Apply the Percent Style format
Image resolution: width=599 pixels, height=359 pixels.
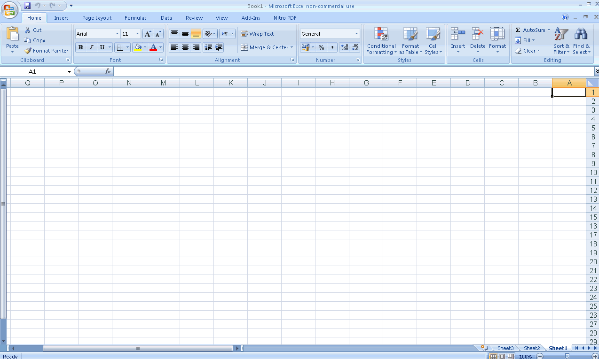click(322, 47)
